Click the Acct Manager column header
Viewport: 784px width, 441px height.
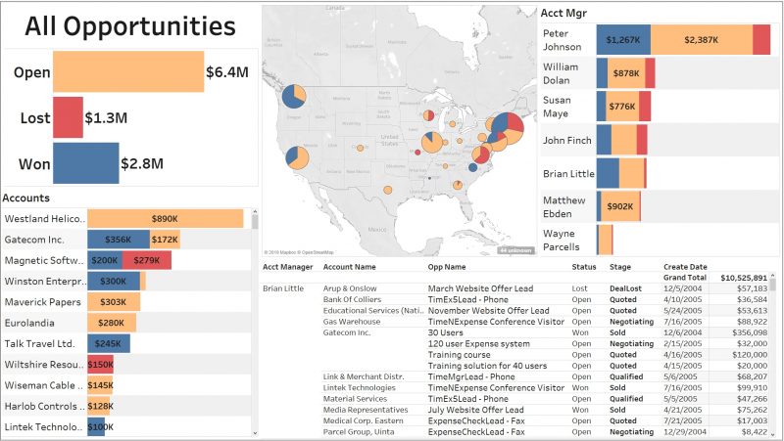(287, 267)
